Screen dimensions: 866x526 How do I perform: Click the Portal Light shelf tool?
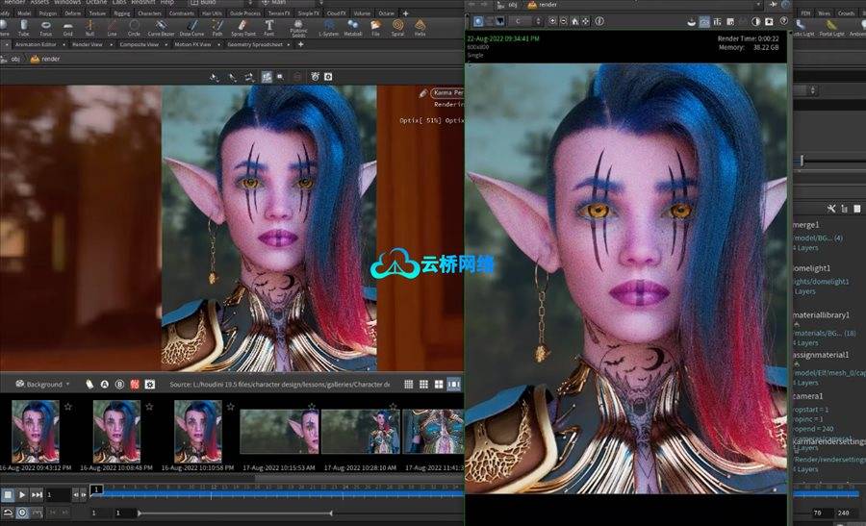pyautogui.click(x=831, y=29)
